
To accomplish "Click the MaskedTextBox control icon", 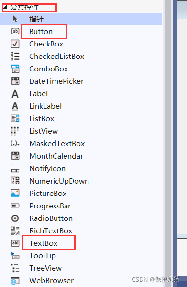I will (15, 144).
